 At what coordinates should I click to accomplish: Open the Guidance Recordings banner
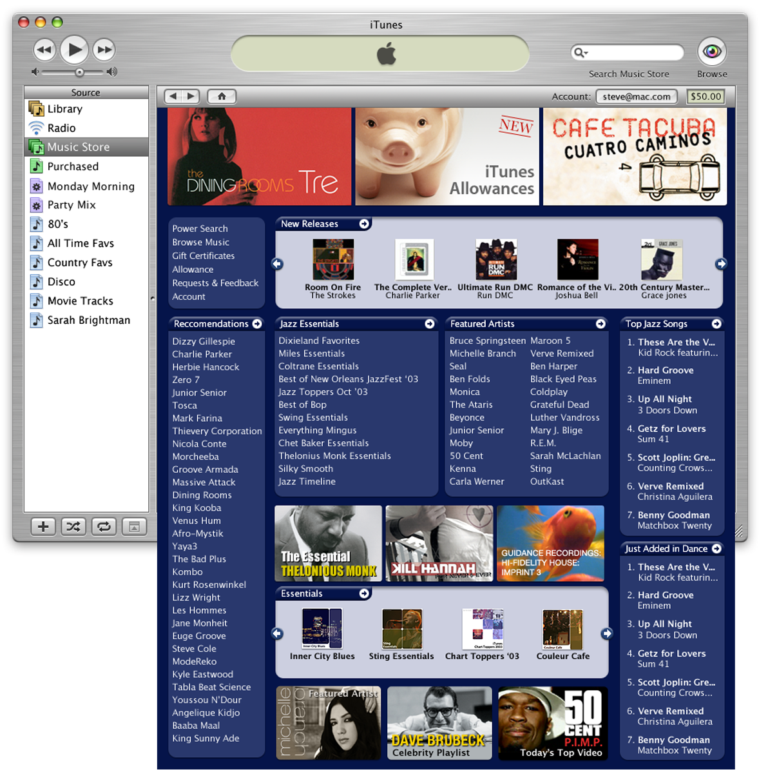[x=550, y=543]
